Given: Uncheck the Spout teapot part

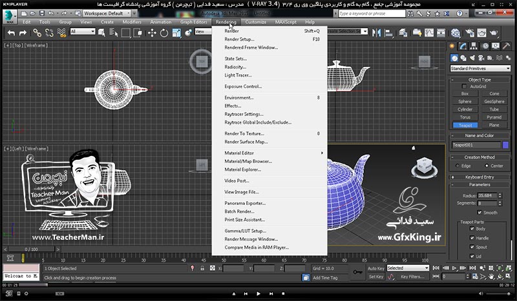Looking at the screenshot, I should tap(472, 247).
